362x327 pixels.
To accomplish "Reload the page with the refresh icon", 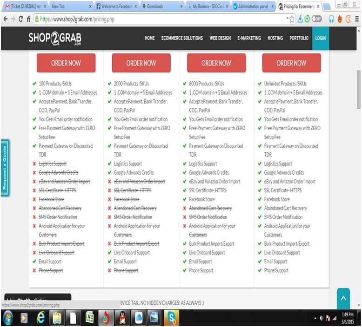I will (x=21, y=19).
